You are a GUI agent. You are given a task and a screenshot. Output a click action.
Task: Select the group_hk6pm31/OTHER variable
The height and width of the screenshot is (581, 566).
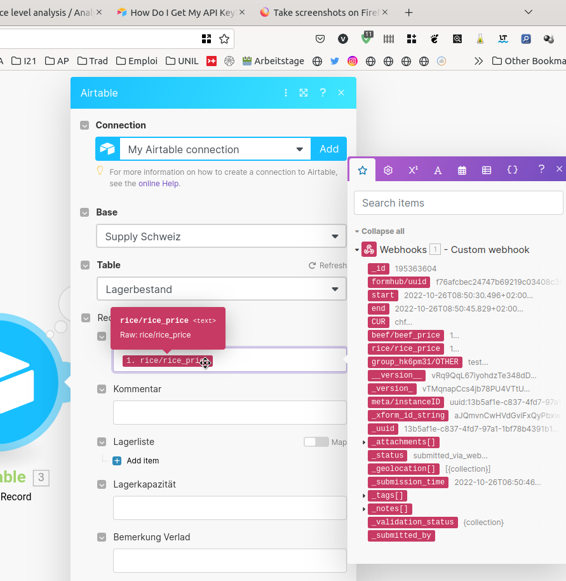click(415, 362)
